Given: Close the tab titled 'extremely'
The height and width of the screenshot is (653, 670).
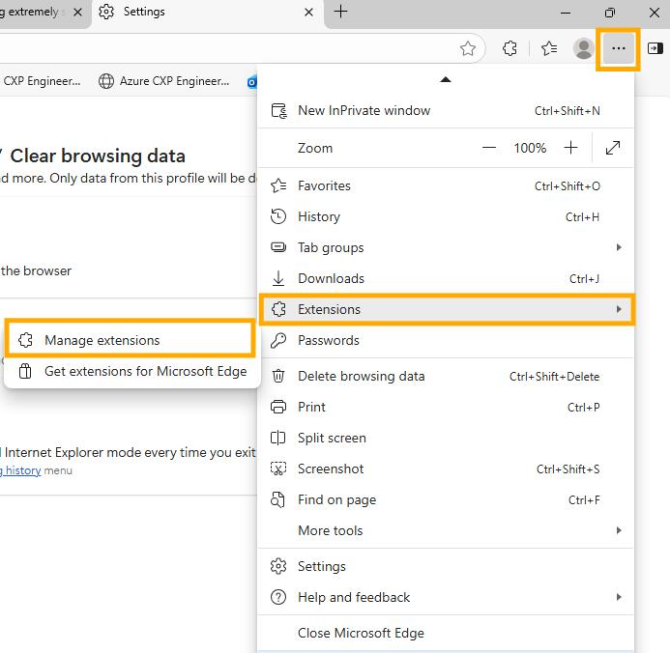Looking at the screenshot, I should (77, 12).
